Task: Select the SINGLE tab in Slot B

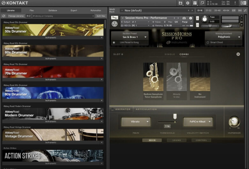Action: (170, 54)
